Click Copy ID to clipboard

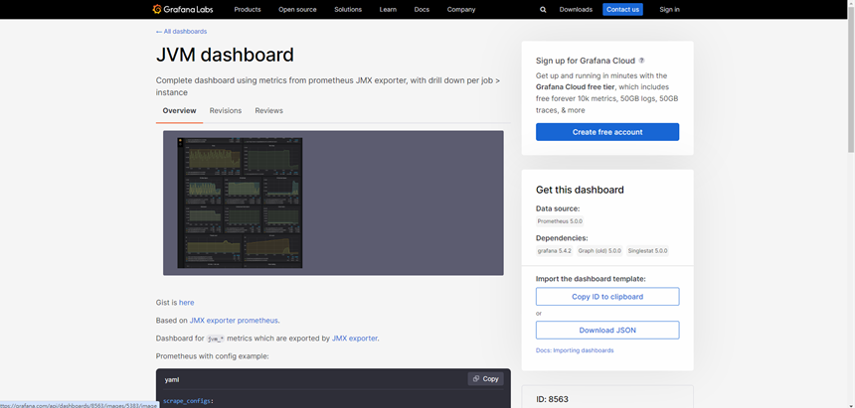tap(607, 297)
